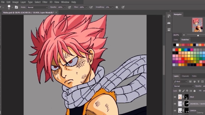
Task: Click mask link icon on CACHECOL layer
Action: [183, 104]
